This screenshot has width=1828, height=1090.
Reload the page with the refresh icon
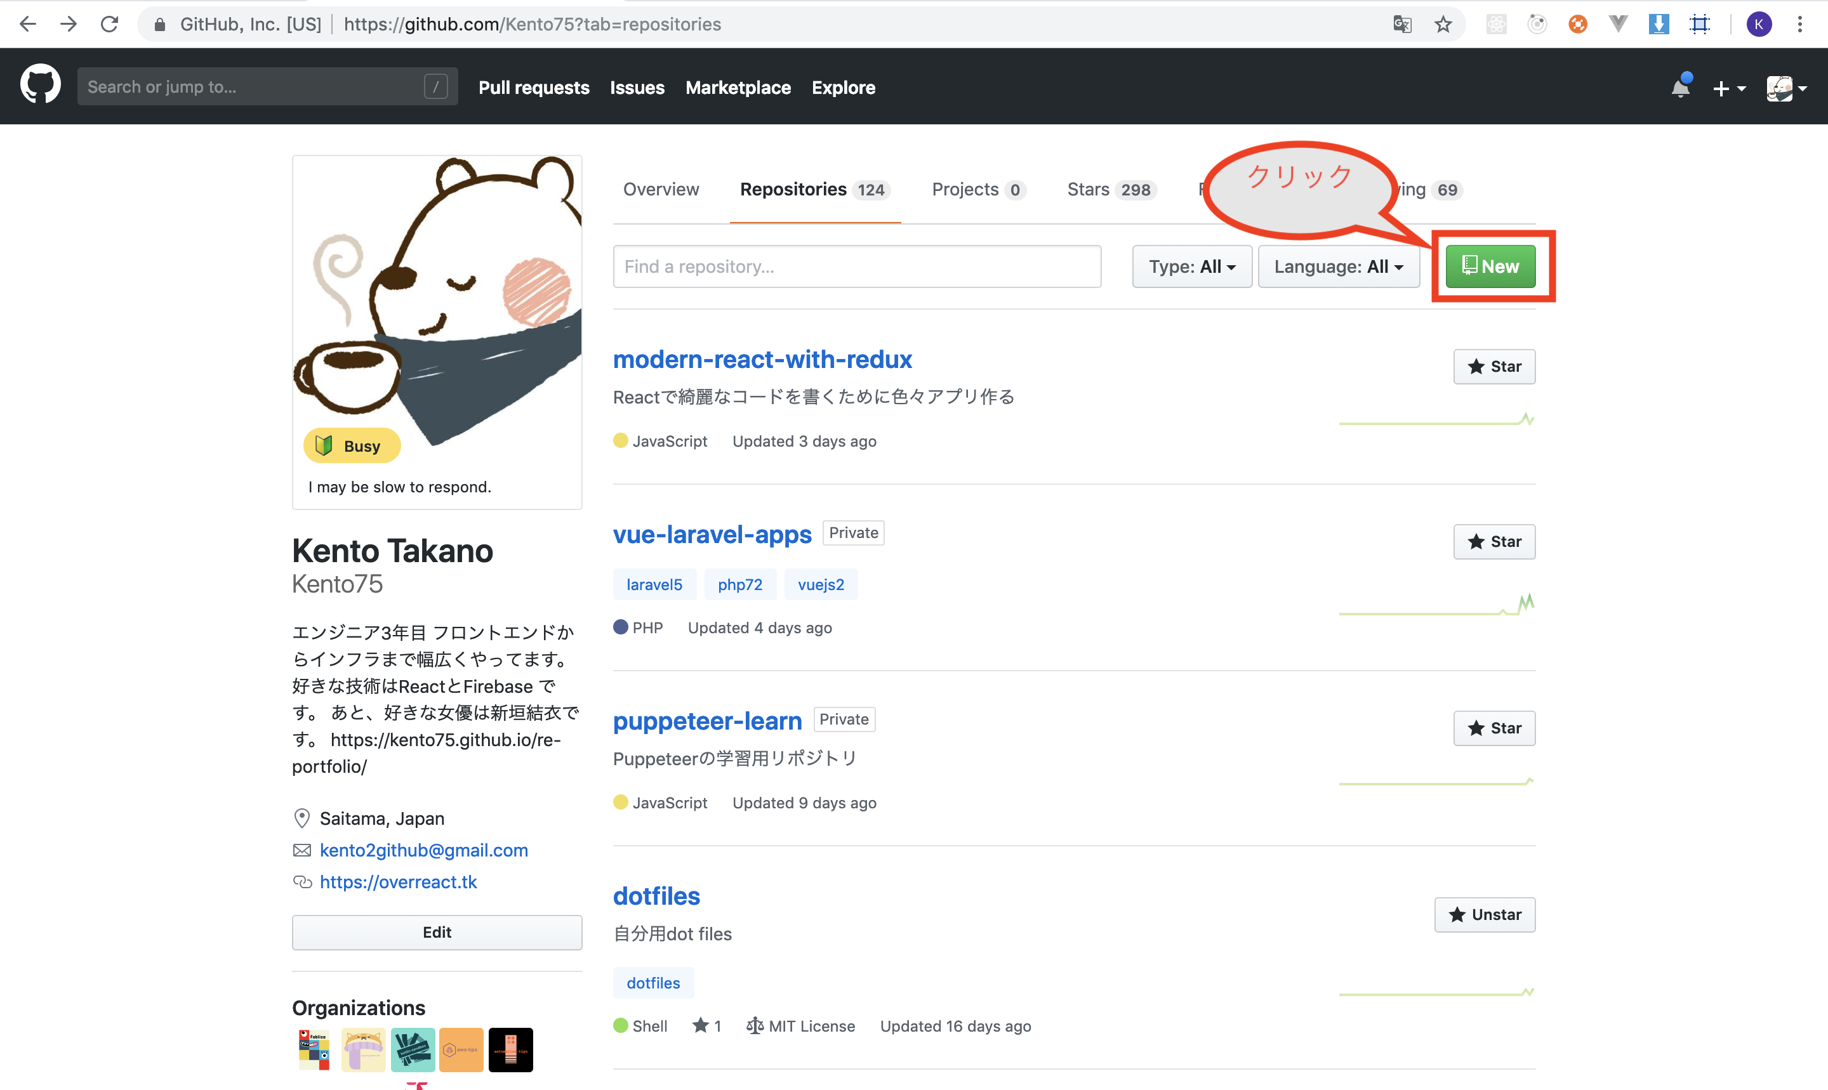pyautogui.click(x=109, y=23)
